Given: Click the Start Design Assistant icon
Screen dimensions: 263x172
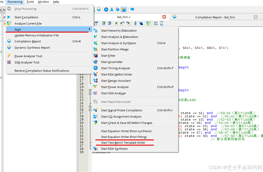Looking at the screenshot, I should click(x=96, y=80).
